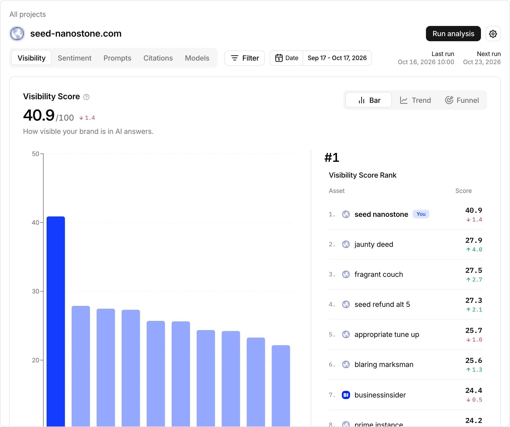Screen dimensions: 510x427
Task: Switch chart to Bar view
Action: point(369,100)
